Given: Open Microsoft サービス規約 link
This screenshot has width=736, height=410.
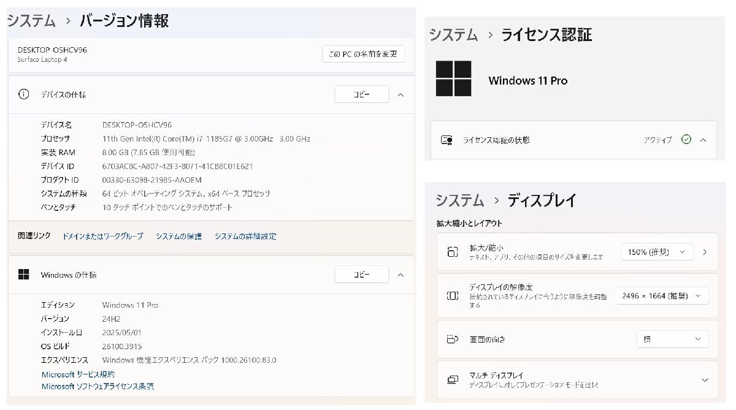Looking at the screenshot, I should (77, 374).
